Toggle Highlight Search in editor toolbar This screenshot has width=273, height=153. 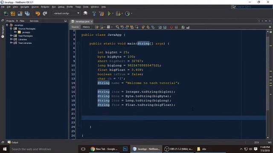pyautogui.click(x=132, y=27)
